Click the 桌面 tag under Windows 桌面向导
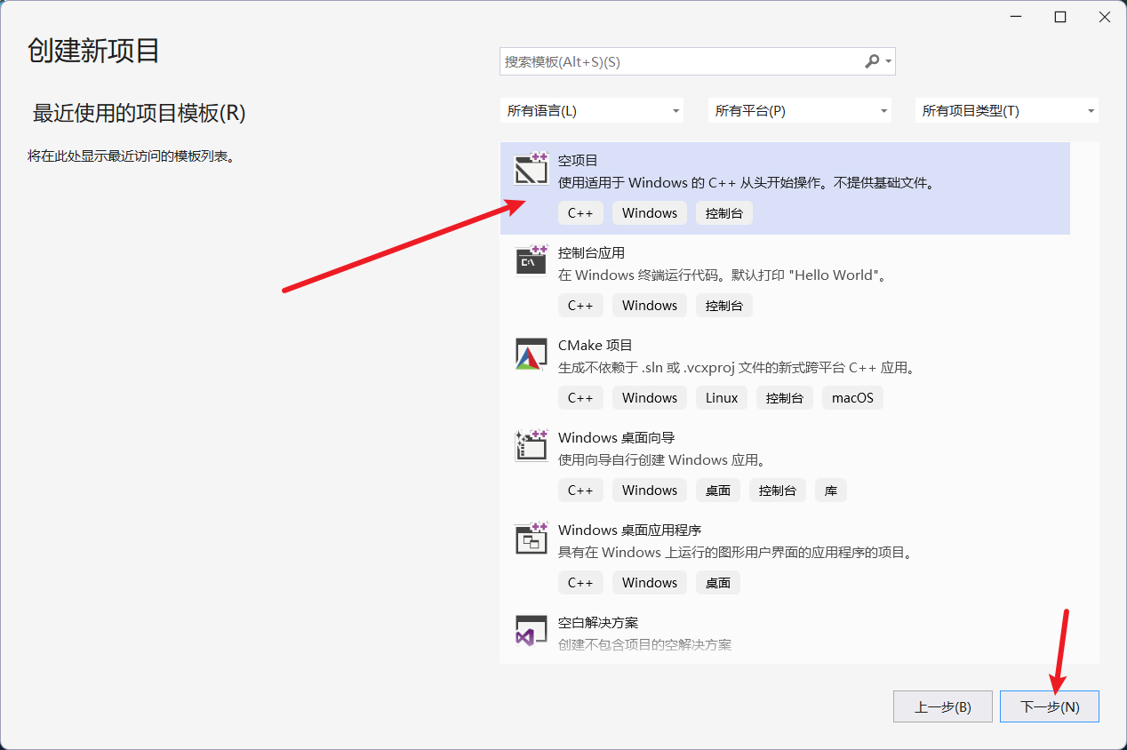The height and width of the screenshot is (750, 1127). coord(718,491)
